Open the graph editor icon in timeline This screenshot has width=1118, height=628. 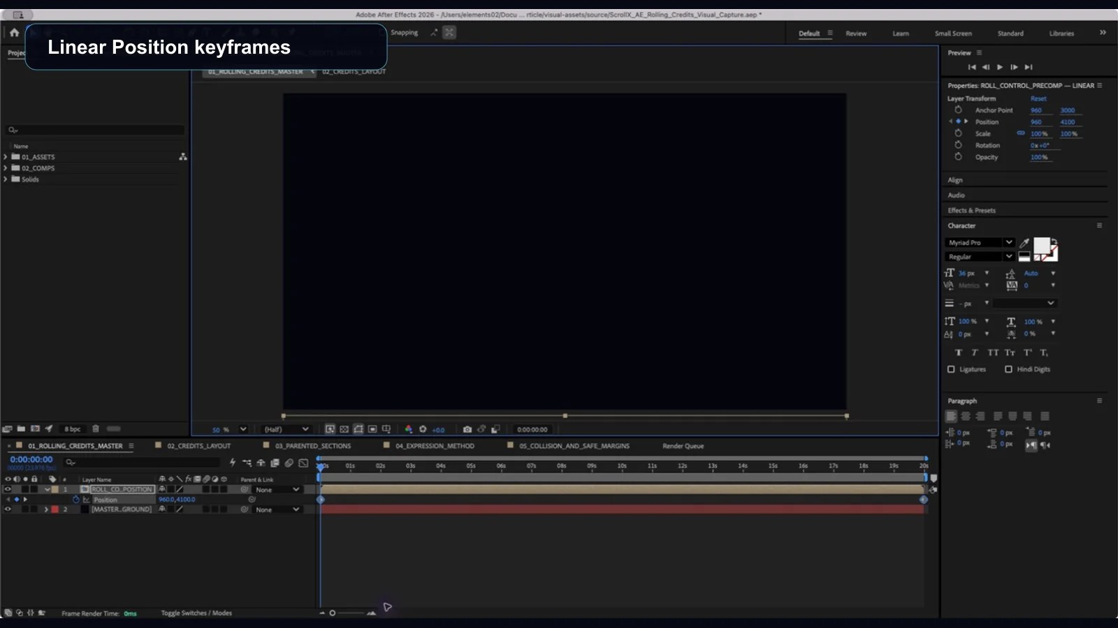tap(303, 463)
